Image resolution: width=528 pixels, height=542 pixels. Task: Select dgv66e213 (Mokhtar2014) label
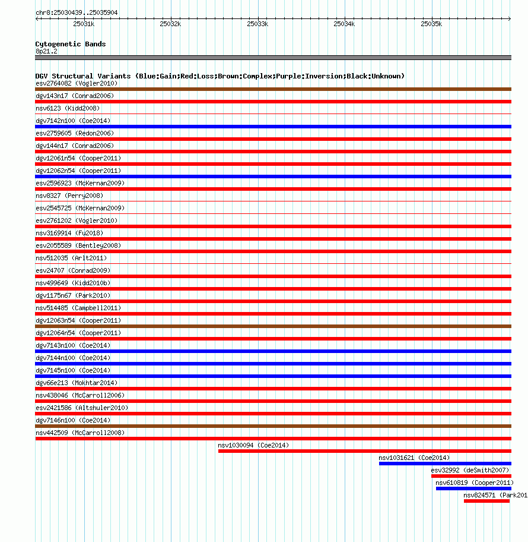tap(77, 383)
